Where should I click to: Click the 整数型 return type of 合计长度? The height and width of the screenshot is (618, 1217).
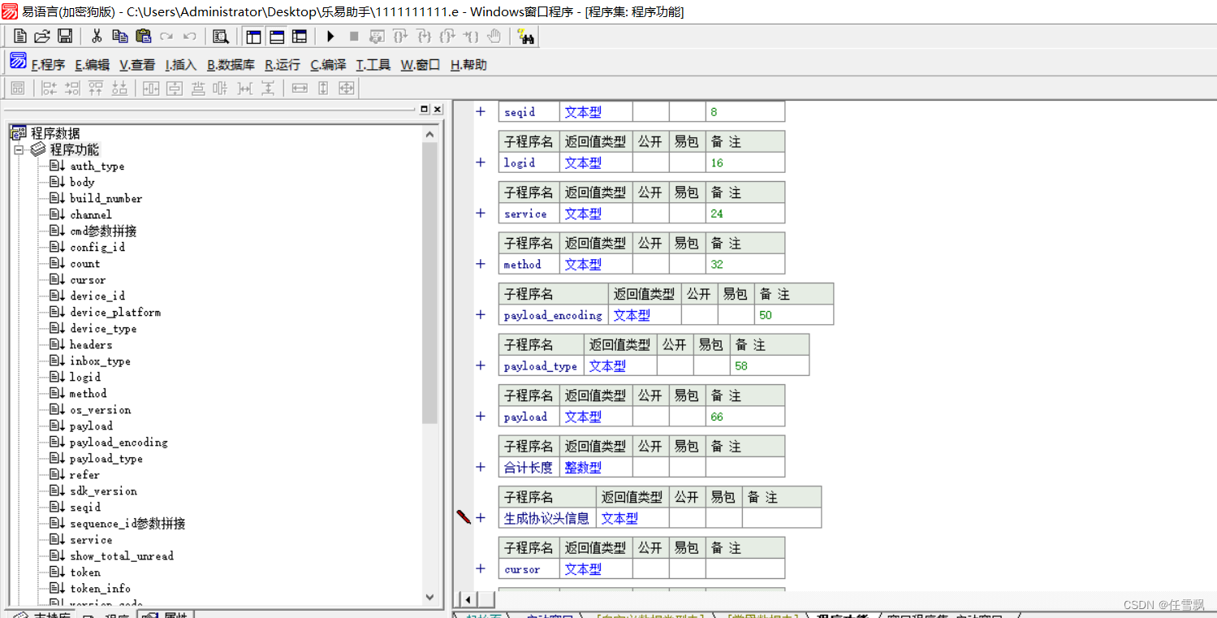583,468
